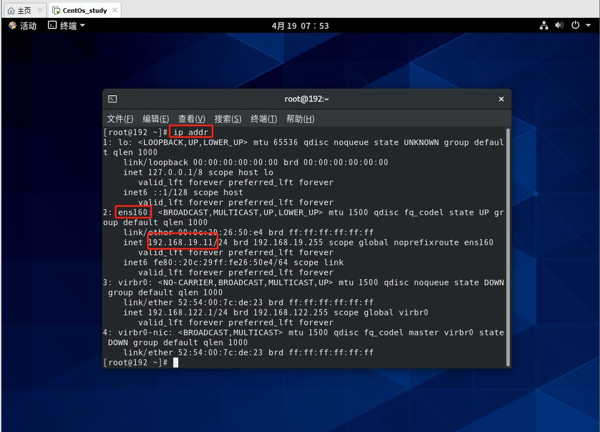Image resolution: width=600 pixels, height=432 pixels.
Task: Click the wired network status icon
Action: click(544, 26)
